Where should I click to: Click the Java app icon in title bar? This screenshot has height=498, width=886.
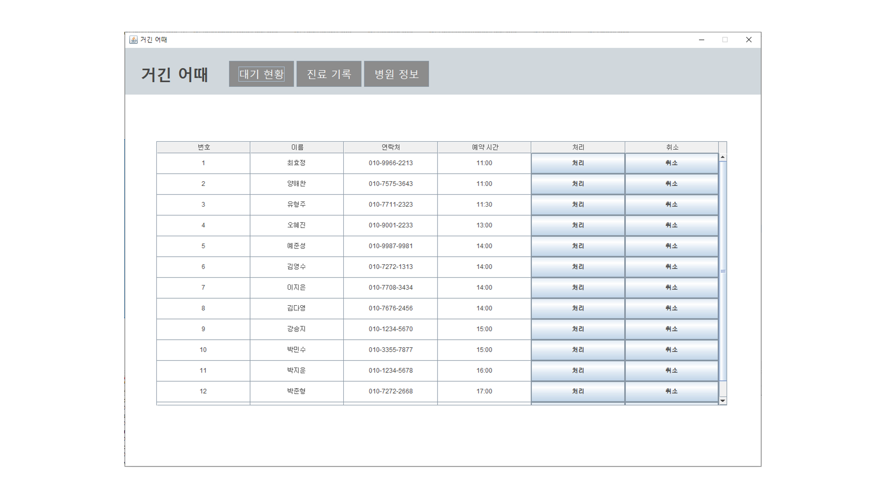click(133, 40)
